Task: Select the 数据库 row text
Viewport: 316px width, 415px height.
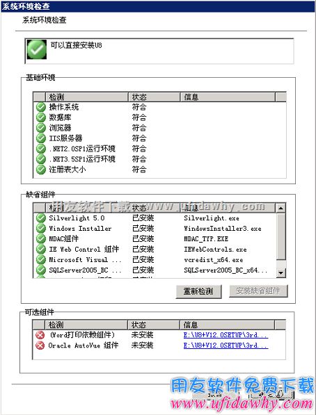Action: tap(60, 117)
